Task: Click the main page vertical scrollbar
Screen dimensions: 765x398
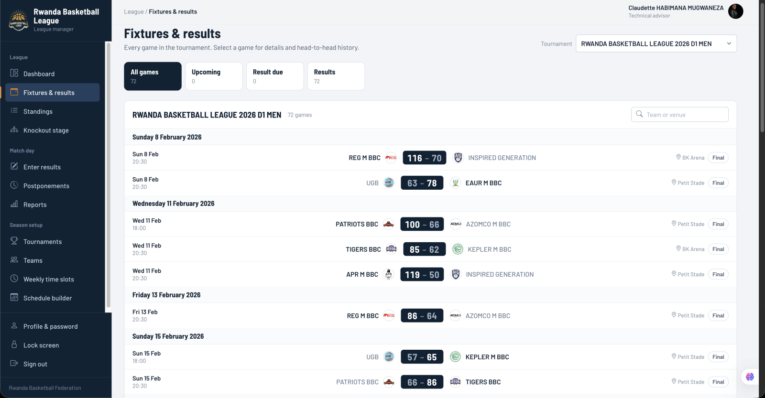Action: pos(762,67)
